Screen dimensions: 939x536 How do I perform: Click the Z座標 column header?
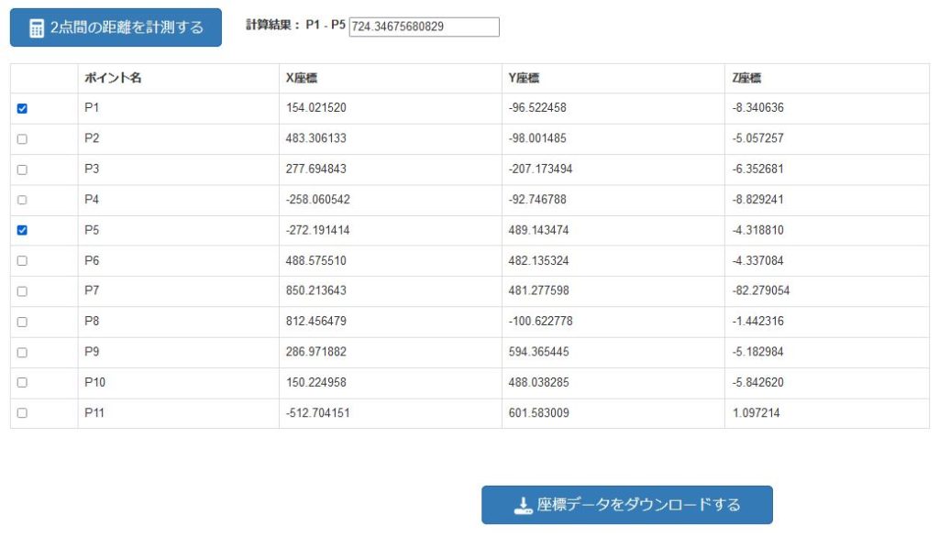(746, 78)
